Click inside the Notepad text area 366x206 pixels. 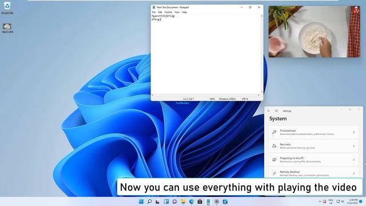[x=206, y=54]
